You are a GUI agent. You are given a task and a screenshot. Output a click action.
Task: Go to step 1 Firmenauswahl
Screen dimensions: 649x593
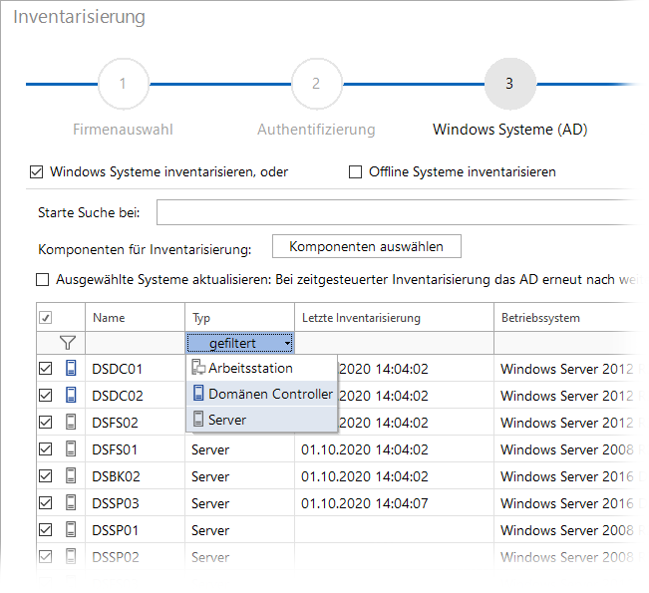[123, 84]
